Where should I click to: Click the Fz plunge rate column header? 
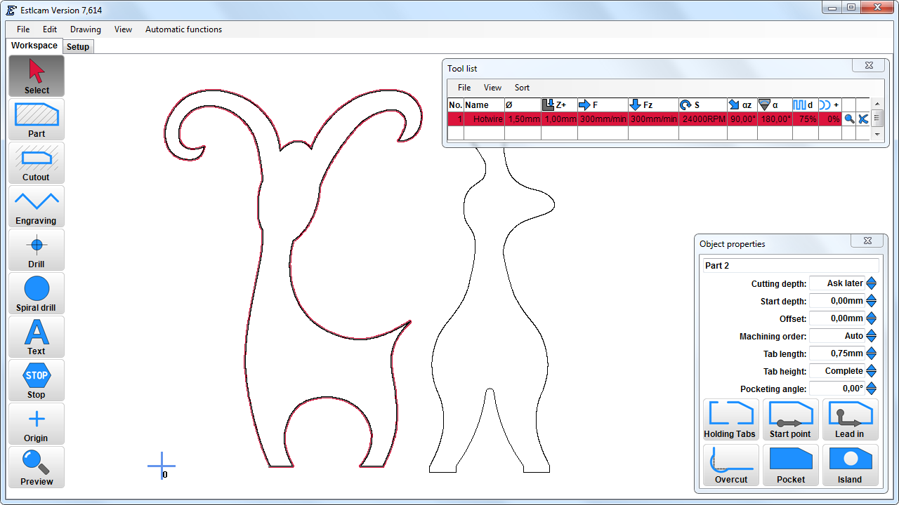[x=653, y=105]
